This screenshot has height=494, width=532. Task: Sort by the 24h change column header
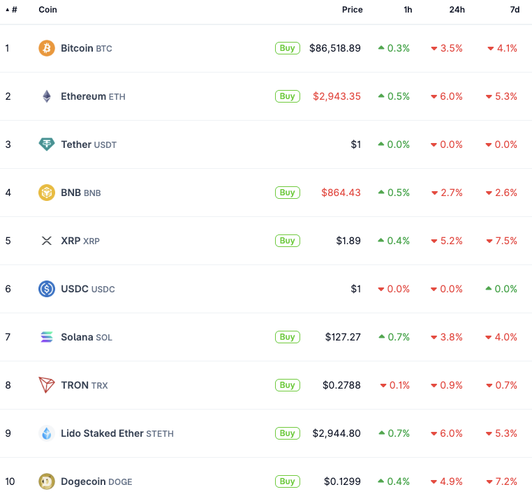click(457, 10)
